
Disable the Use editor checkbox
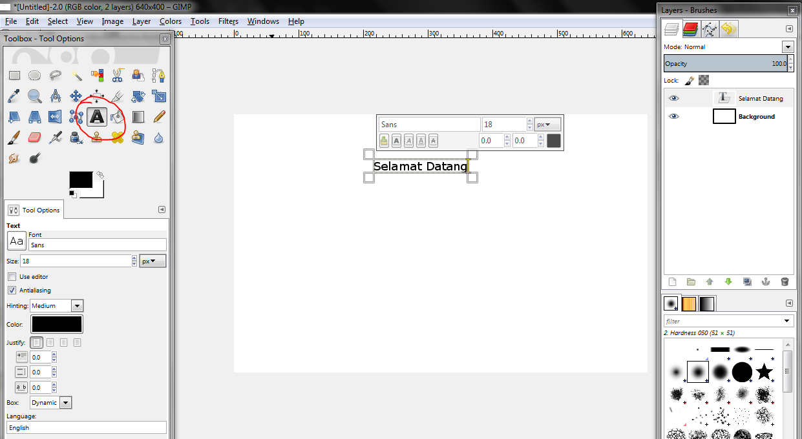click(11, 276)
